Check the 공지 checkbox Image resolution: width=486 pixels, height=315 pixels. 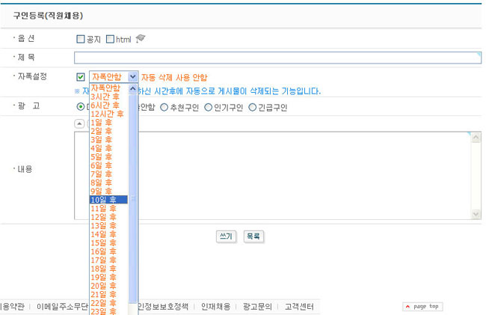[80, 39]
